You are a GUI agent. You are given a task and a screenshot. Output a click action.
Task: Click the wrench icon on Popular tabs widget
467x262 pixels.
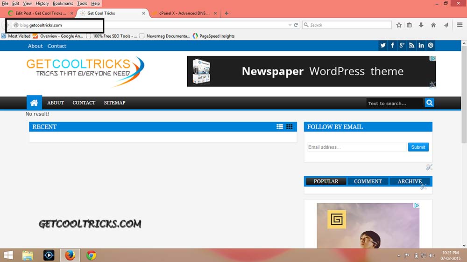coord(424,186)
